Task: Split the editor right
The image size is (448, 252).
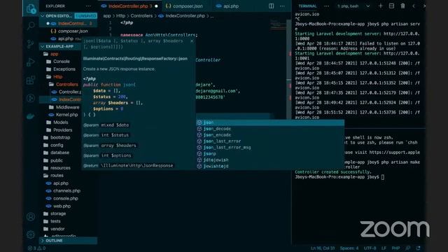Action: (x=271, y=6)
